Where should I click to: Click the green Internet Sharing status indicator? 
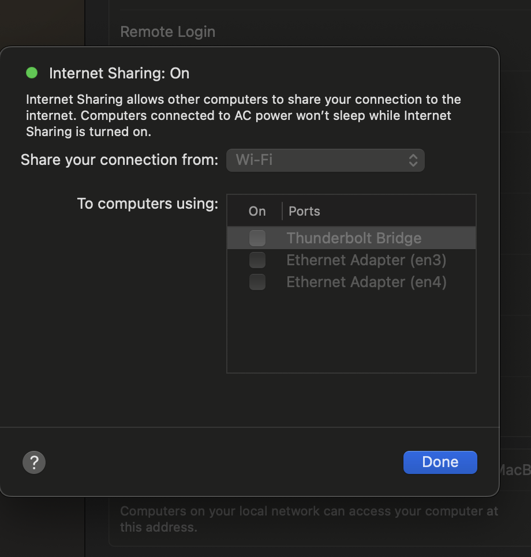tap(32, 73)
